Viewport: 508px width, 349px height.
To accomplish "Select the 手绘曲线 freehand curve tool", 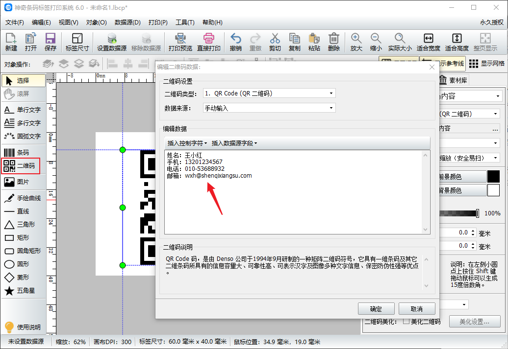I will (x=23, y=198).
